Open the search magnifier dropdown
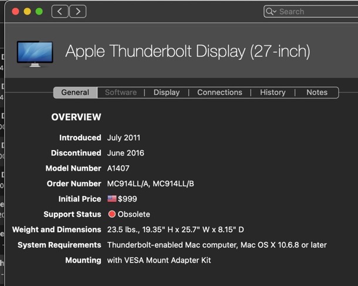Image resolution: width=358 pixels, height=286 pixels. tap(271, 11)
